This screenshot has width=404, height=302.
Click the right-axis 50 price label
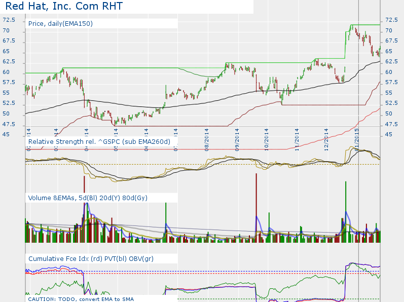[389, 114]
